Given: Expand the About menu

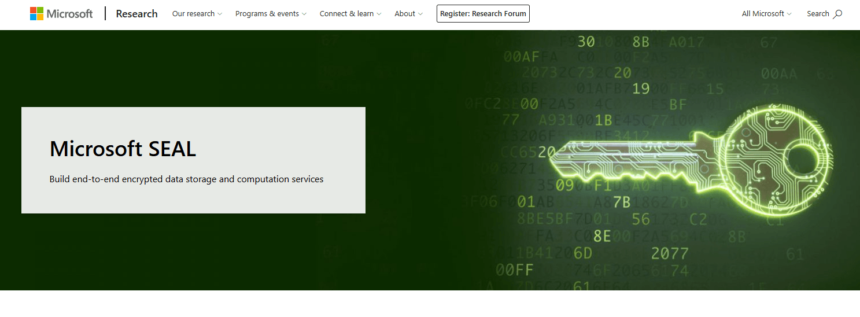Looking at the screenshot, I should tap(408, 14).
